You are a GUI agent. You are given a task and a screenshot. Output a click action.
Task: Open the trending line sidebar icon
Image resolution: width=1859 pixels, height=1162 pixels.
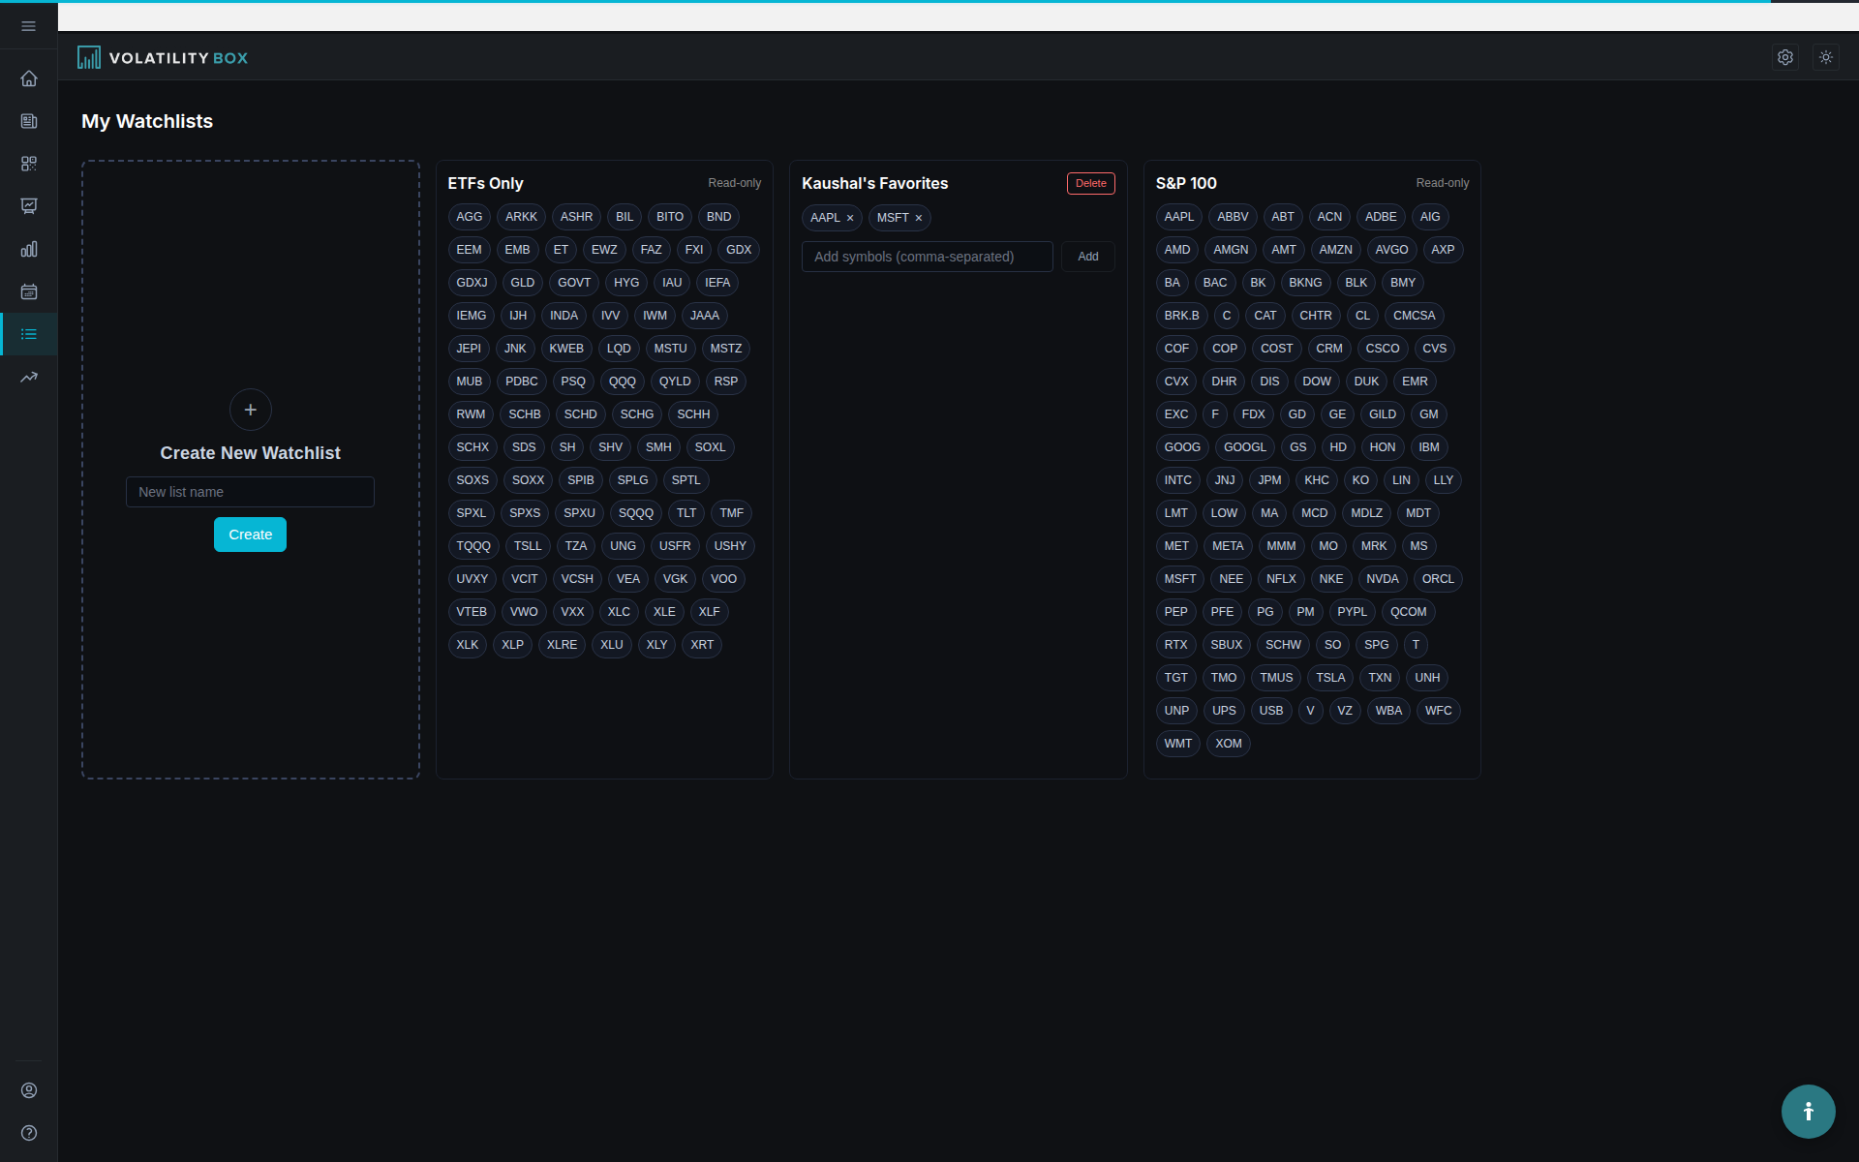tap(29, 377)
